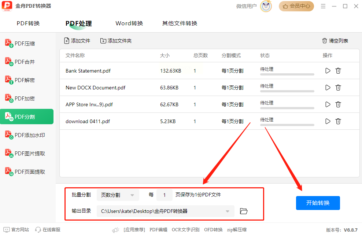Screen dimensions: 362x236
Task: Start processing the APP Store Inv file
Action: pos(328,104)
